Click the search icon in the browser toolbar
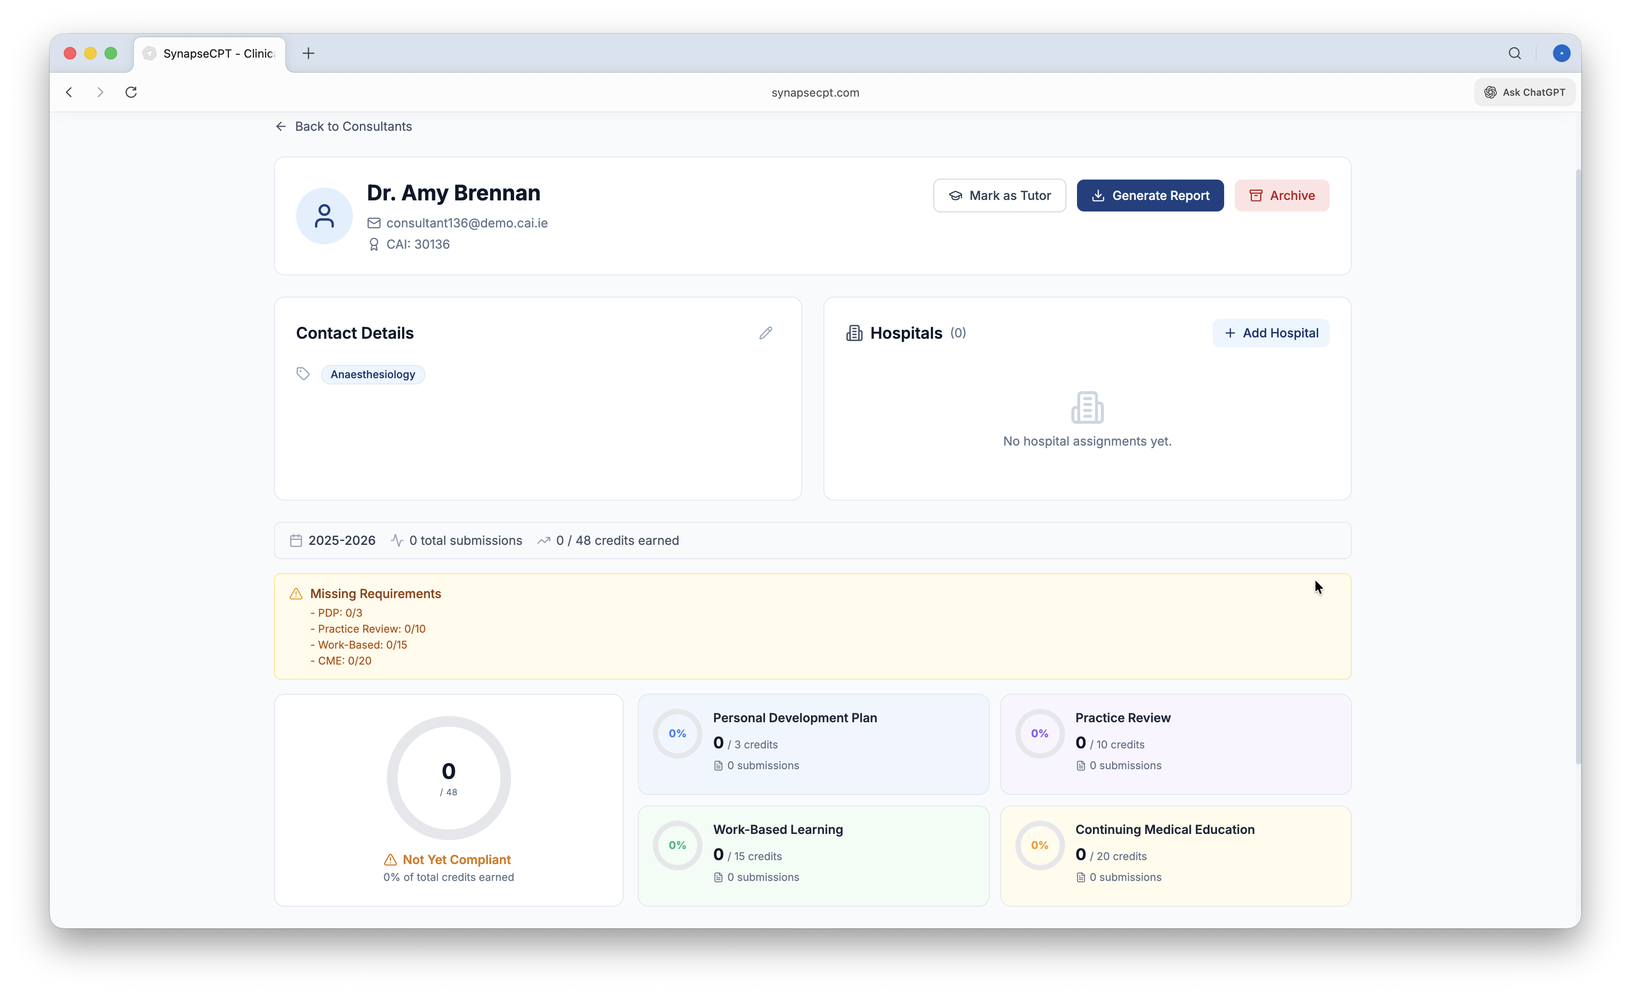 tap(1515, 54)
